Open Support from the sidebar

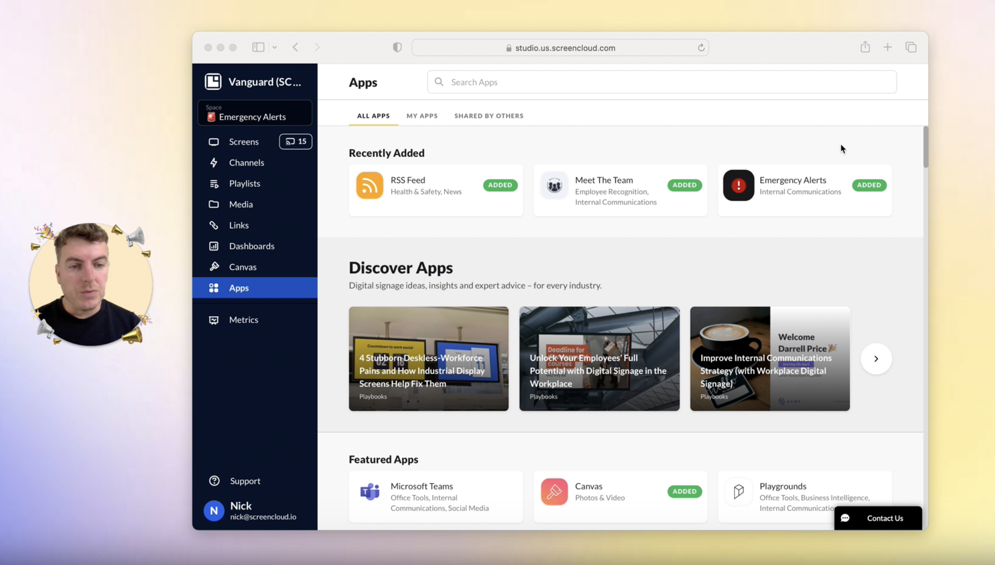[244, 481]
